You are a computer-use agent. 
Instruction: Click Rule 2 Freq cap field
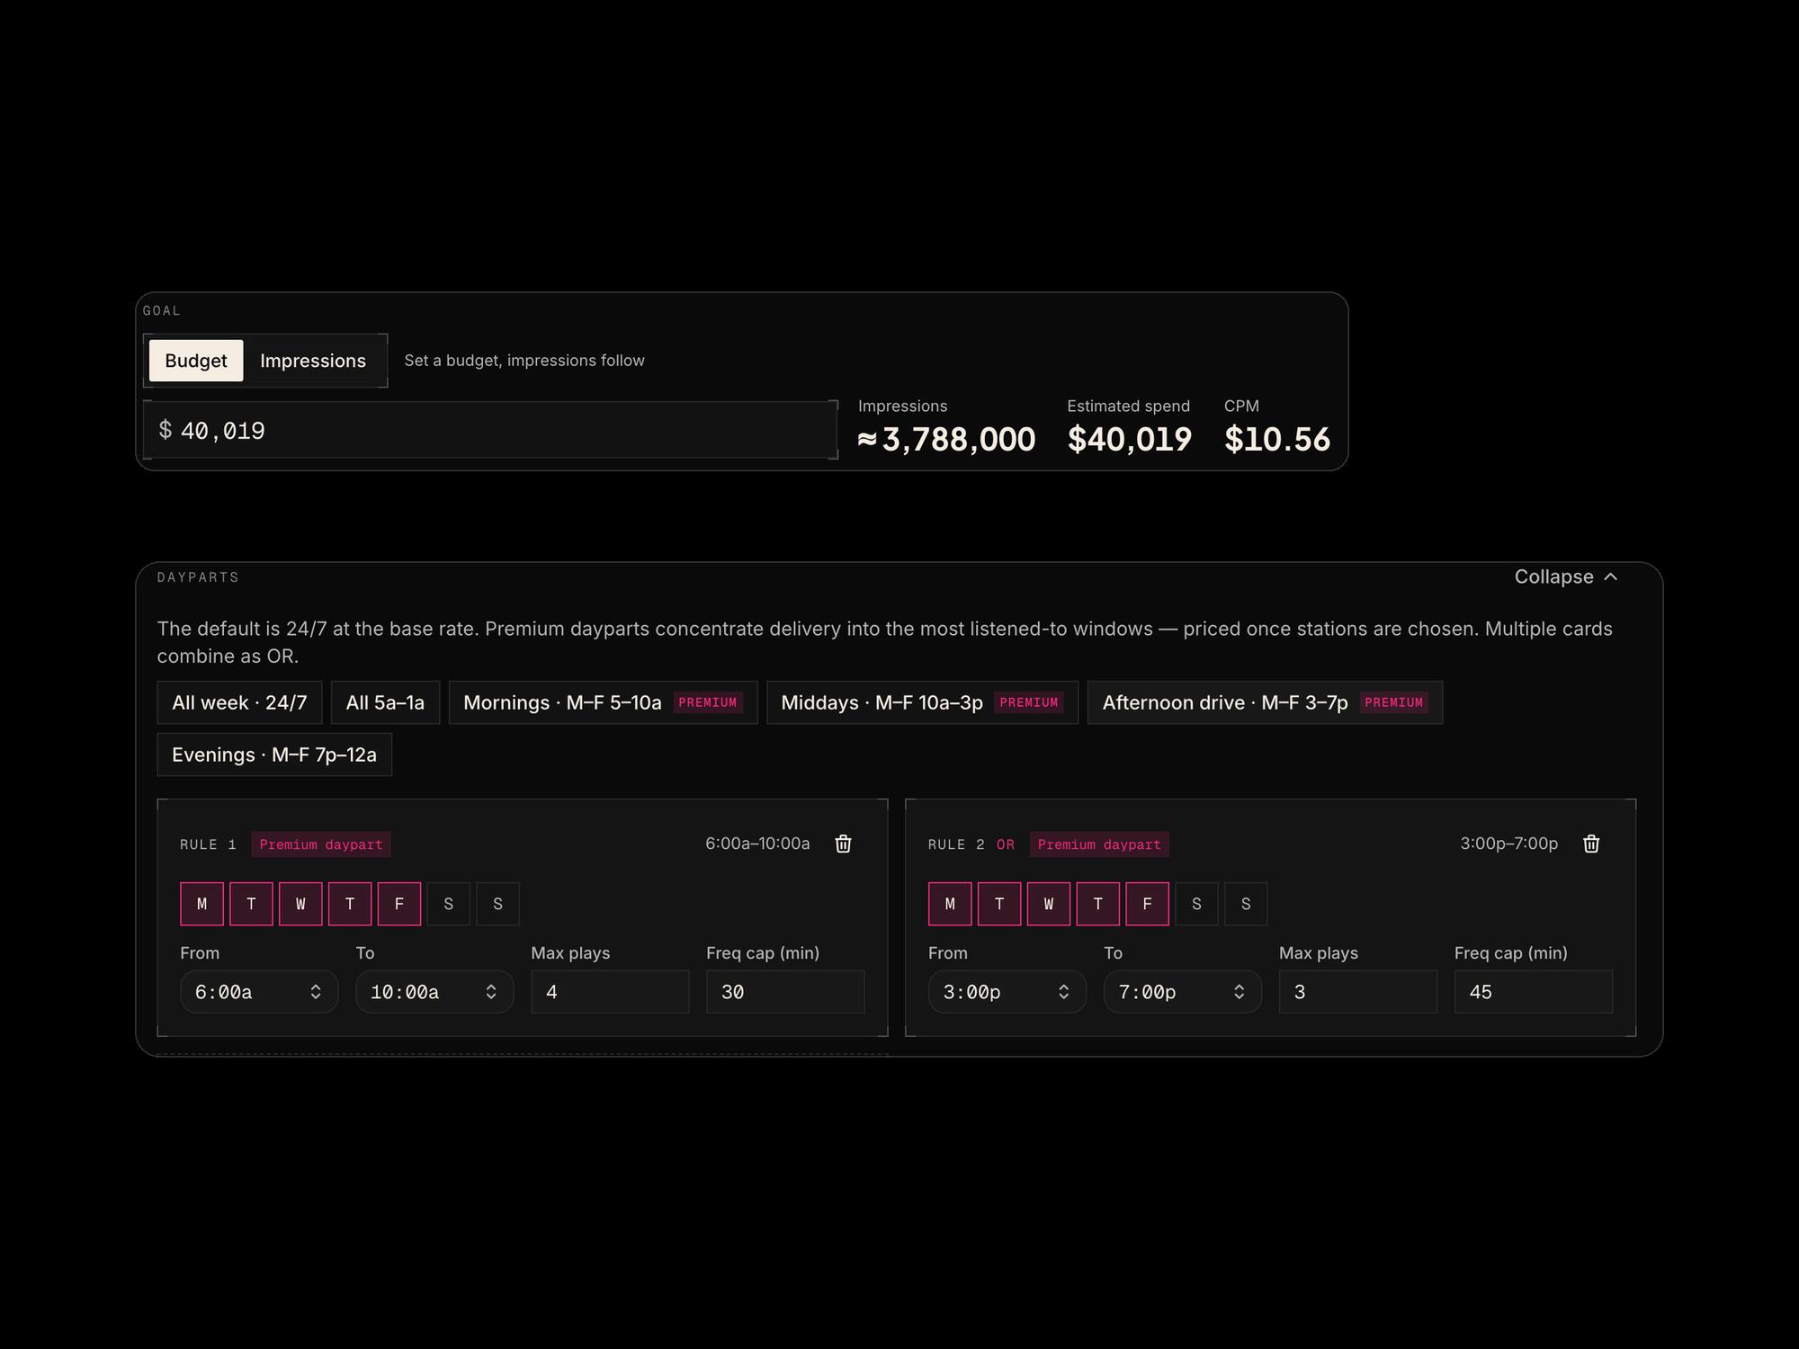[x=1534, y=992]
